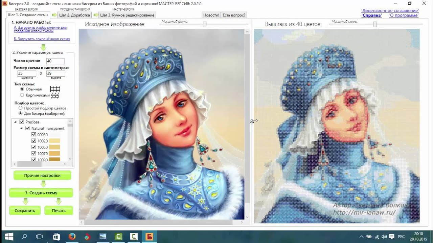
Task: Collapse the Preciosa tree node
Action: [16, 122]
